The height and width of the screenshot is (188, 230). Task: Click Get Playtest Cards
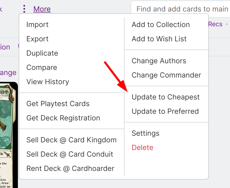(58, 104)
